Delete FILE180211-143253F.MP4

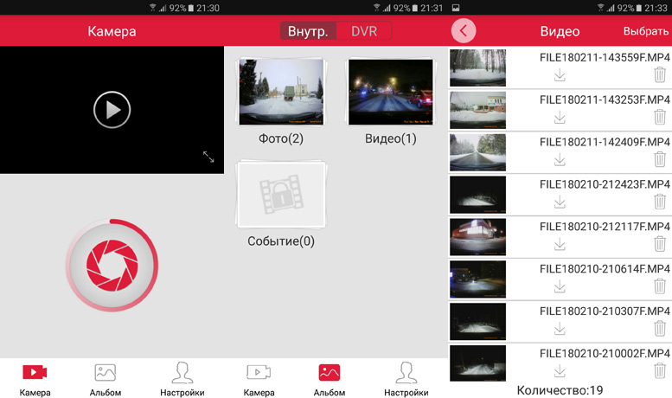[x=660, y=117]
